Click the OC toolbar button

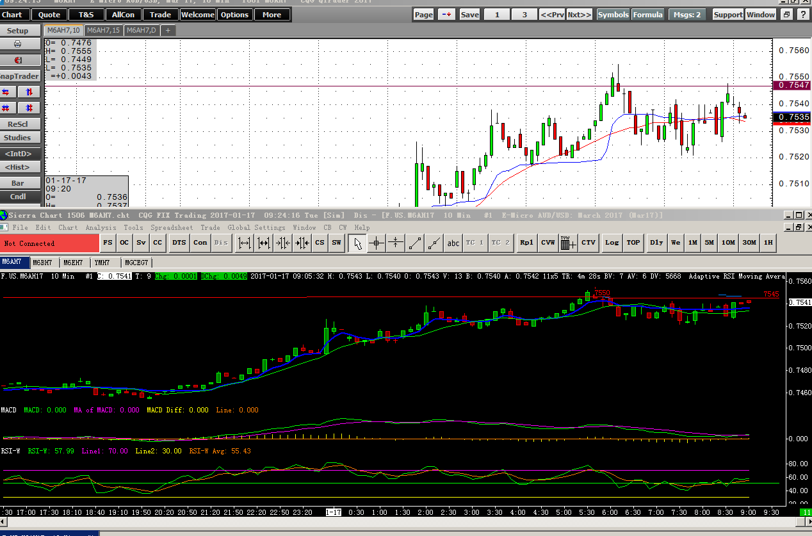124,243
